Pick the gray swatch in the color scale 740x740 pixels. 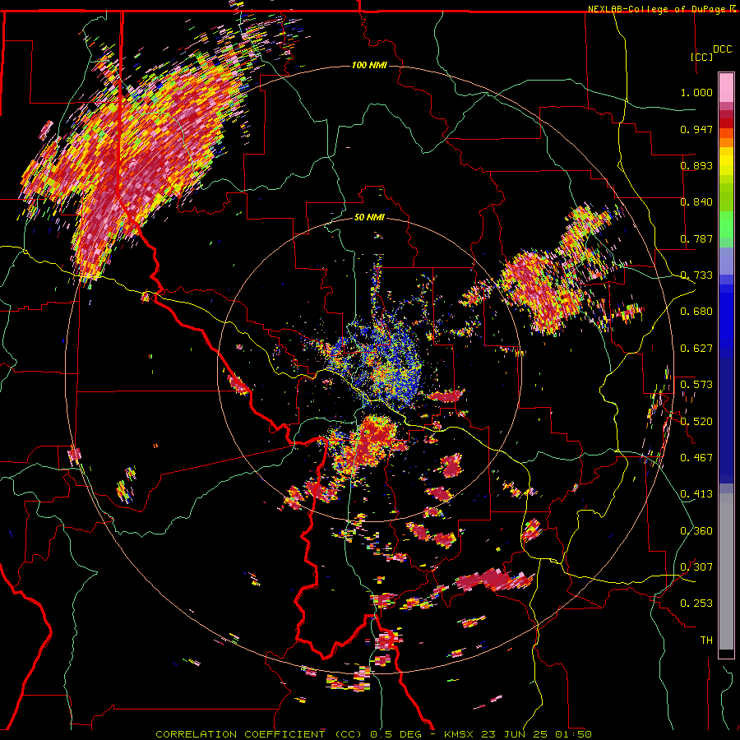726,571
